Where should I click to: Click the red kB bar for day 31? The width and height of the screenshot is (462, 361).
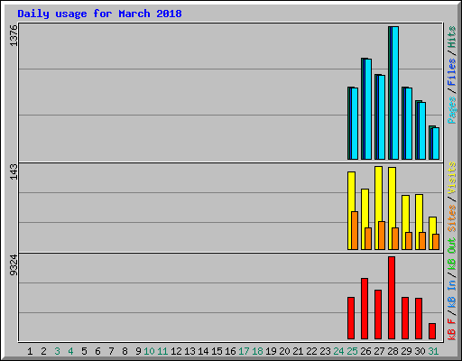pyautogui.click(x=432, y=331)
